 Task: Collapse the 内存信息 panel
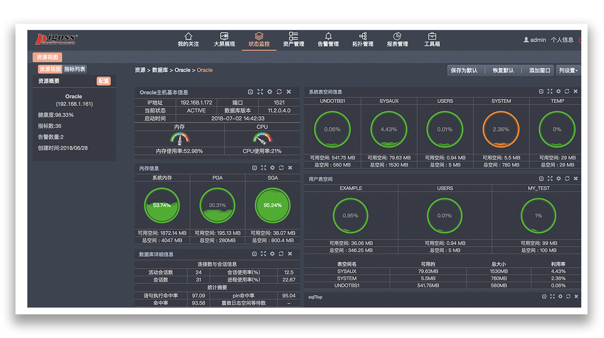[255, 168]
